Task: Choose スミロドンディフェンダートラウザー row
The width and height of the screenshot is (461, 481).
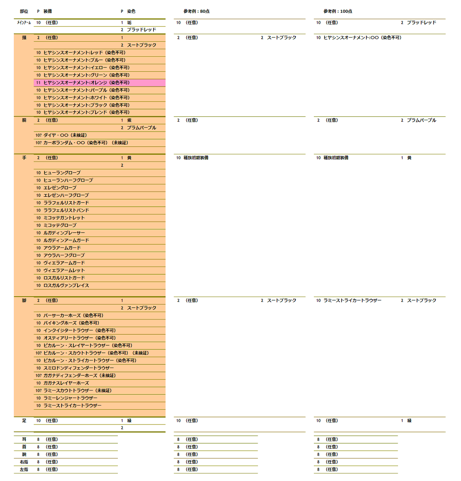Action: (99, 368)
